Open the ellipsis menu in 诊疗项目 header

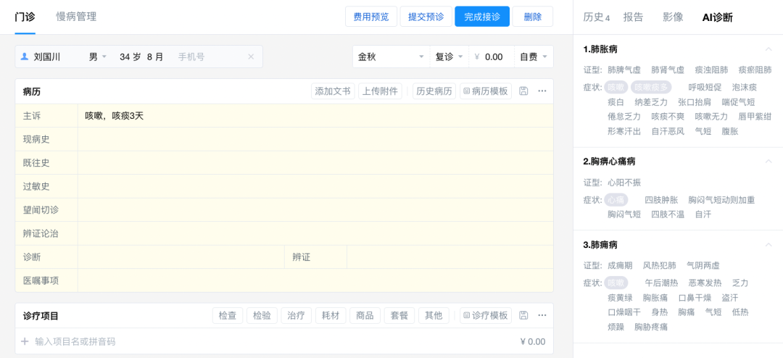(x=542, y=316)
